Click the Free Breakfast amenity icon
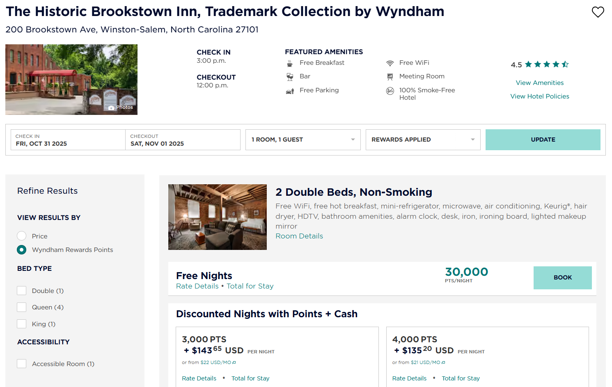 click(290, 63)
